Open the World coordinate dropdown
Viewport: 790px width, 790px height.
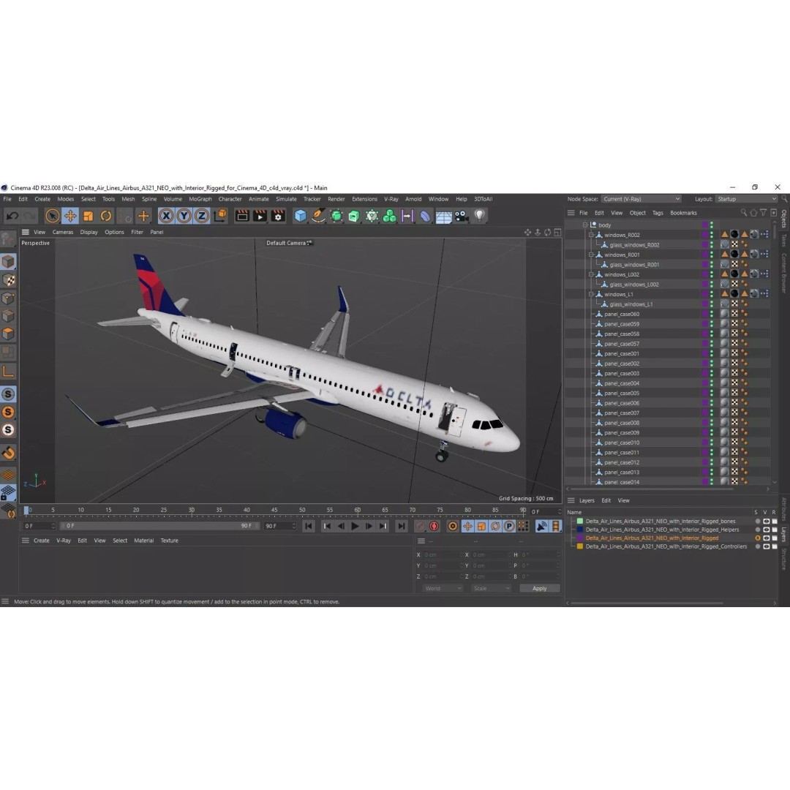coord(443,588)
